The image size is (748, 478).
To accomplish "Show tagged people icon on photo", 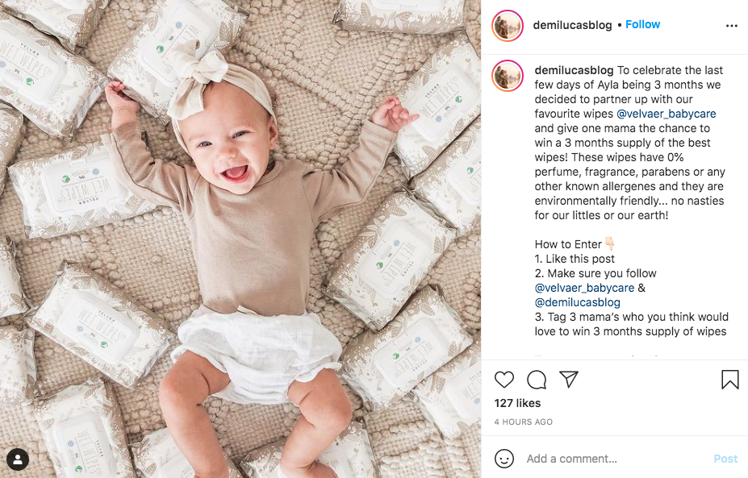I will [18, 459].
